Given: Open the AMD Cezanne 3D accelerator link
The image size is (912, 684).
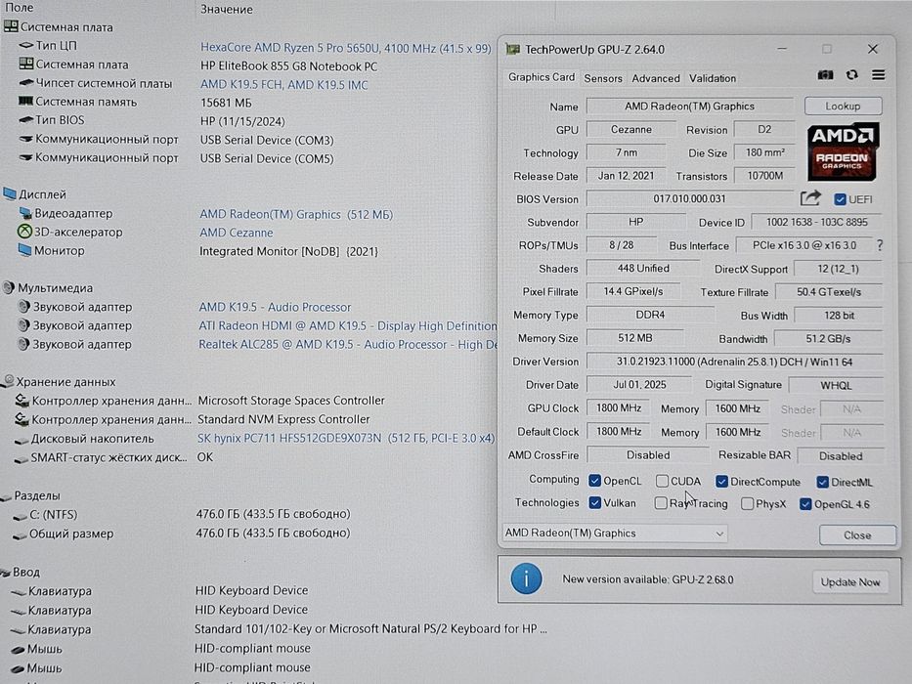Looking at the screenshot, I should pyautogui.click(x=236, y=233).
